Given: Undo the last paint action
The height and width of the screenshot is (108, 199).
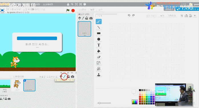Looking at the screenshot, I should coord(129,15).
